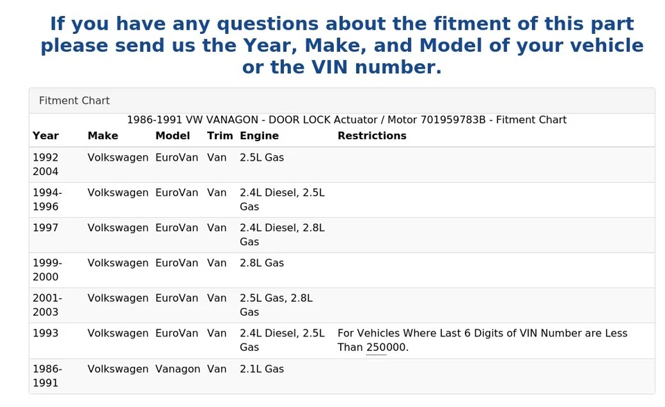Click the 1999-2000 year cell
This screenshot has height=407, width=665.
[47, 270]
